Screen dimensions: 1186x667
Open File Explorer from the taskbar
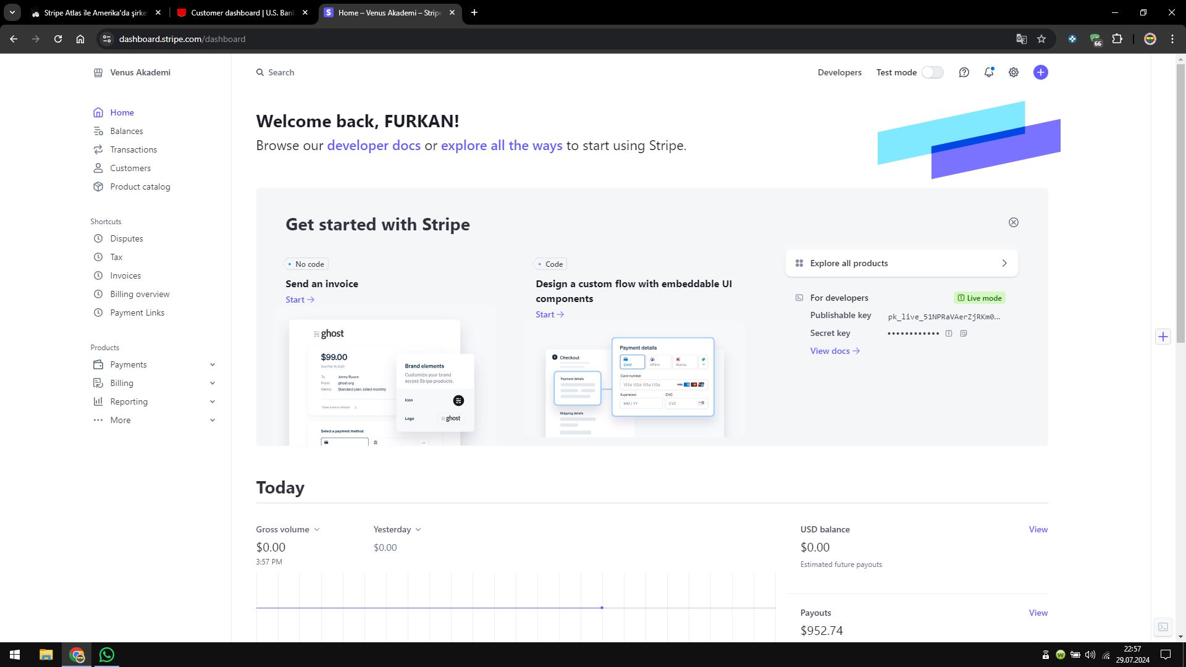pyautogui.click(x=46, y=655)
